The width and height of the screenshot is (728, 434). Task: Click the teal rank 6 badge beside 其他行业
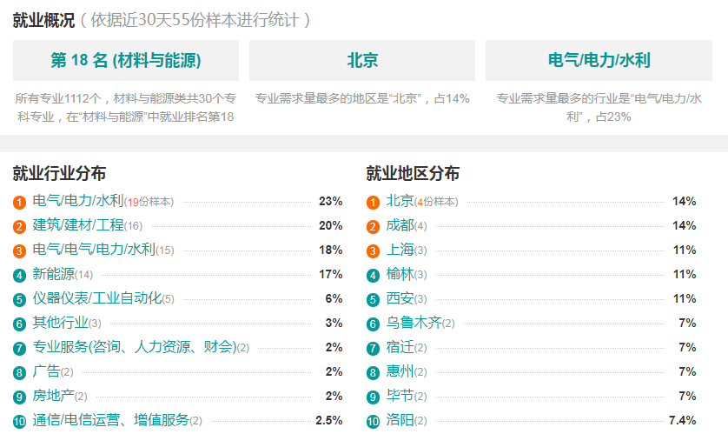click(x=19, y=324)
